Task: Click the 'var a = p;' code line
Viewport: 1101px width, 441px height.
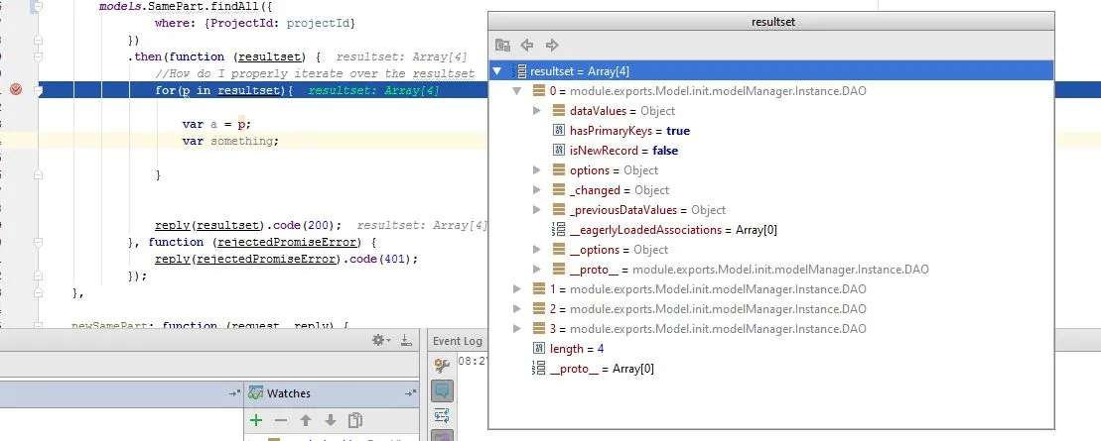Action: (216, 124)
